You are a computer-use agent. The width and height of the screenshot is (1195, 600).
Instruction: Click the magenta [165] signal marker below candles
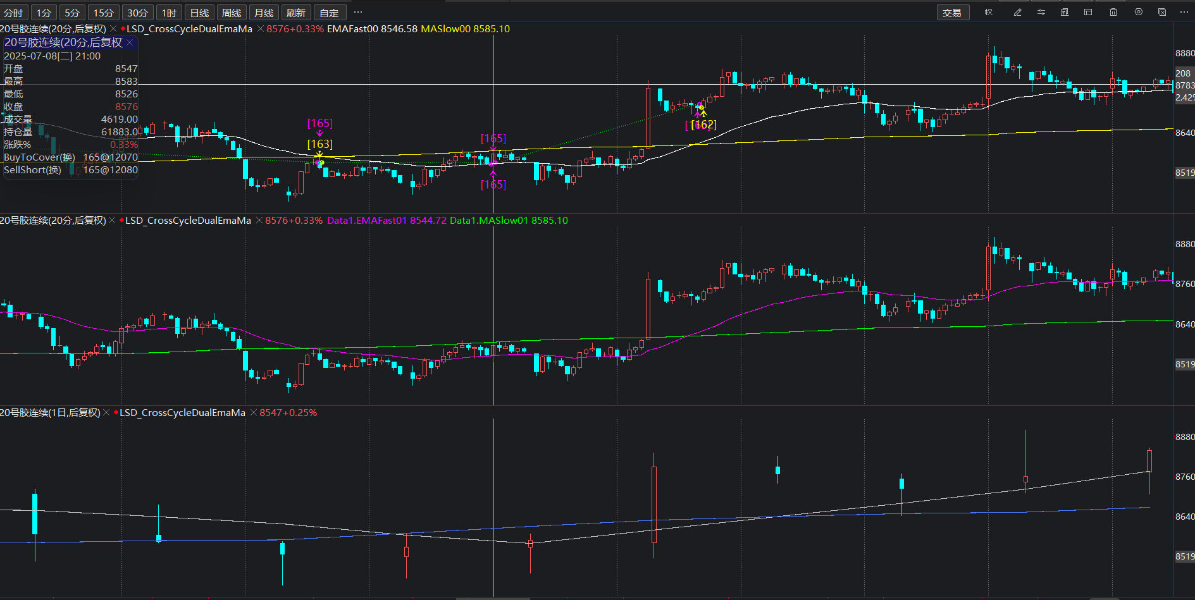493,185
